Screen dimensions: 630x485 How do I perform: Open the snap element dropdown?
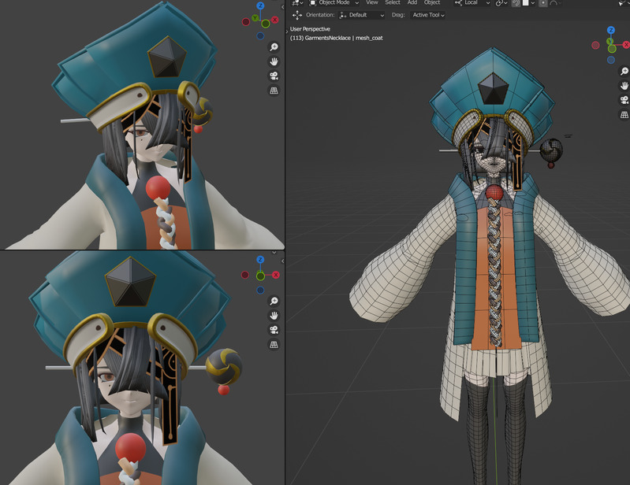(529, 3)
